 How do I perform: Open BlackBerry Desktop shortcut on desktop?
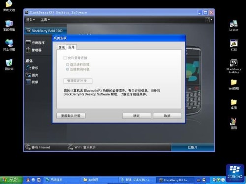click(234, 66)
